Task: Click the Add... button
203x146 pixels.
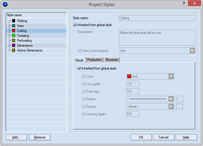Action: (x=16, y=137)
